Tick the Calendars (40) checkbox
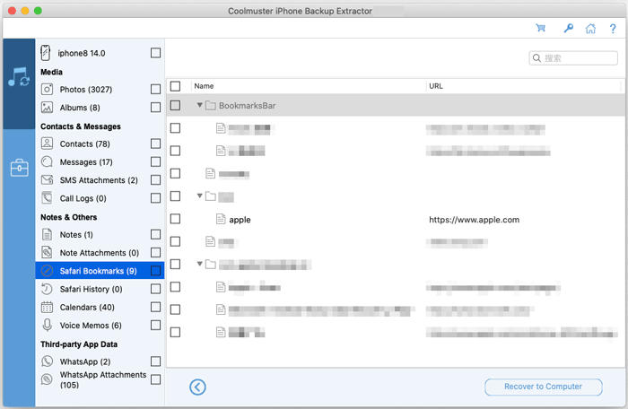The image size is (628, 409). (156, 308)
